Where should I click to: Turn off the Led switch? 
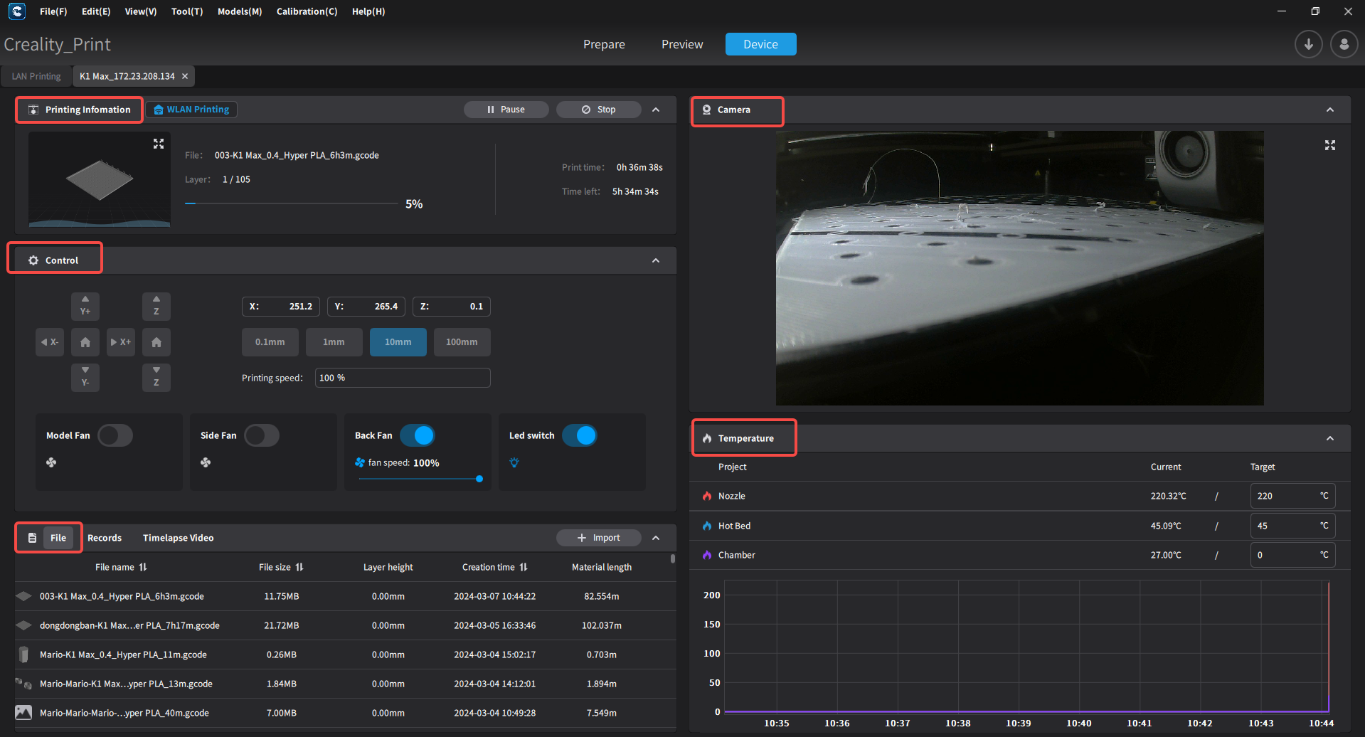[x=580, y=435]
